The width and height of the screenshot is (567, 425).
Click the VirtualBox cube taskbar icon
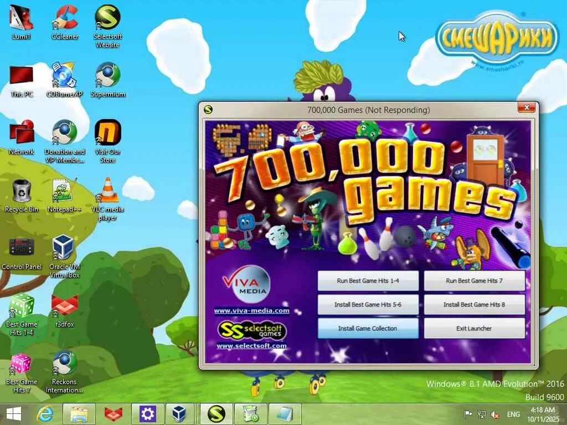(179, 414)
